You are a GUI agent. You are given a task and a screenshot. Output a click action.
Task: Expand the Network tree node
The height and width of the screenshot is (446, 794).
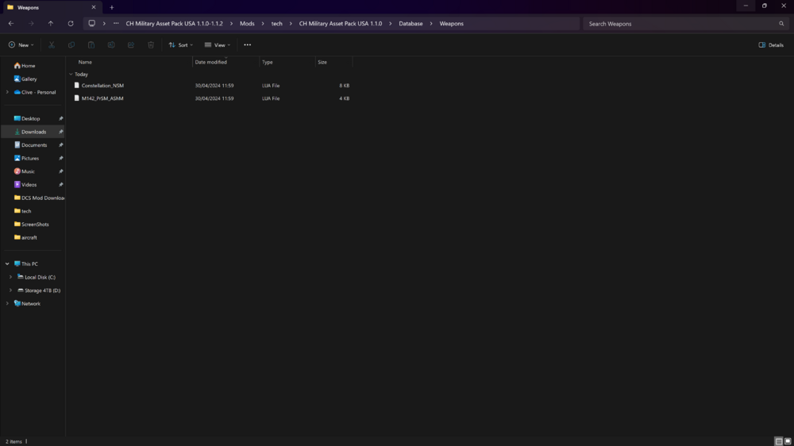coord(7,303)
